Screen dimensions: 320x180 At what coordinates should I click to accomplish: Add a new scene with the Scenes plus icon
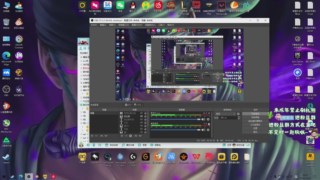pyautogui.click(x=92, y=136)
